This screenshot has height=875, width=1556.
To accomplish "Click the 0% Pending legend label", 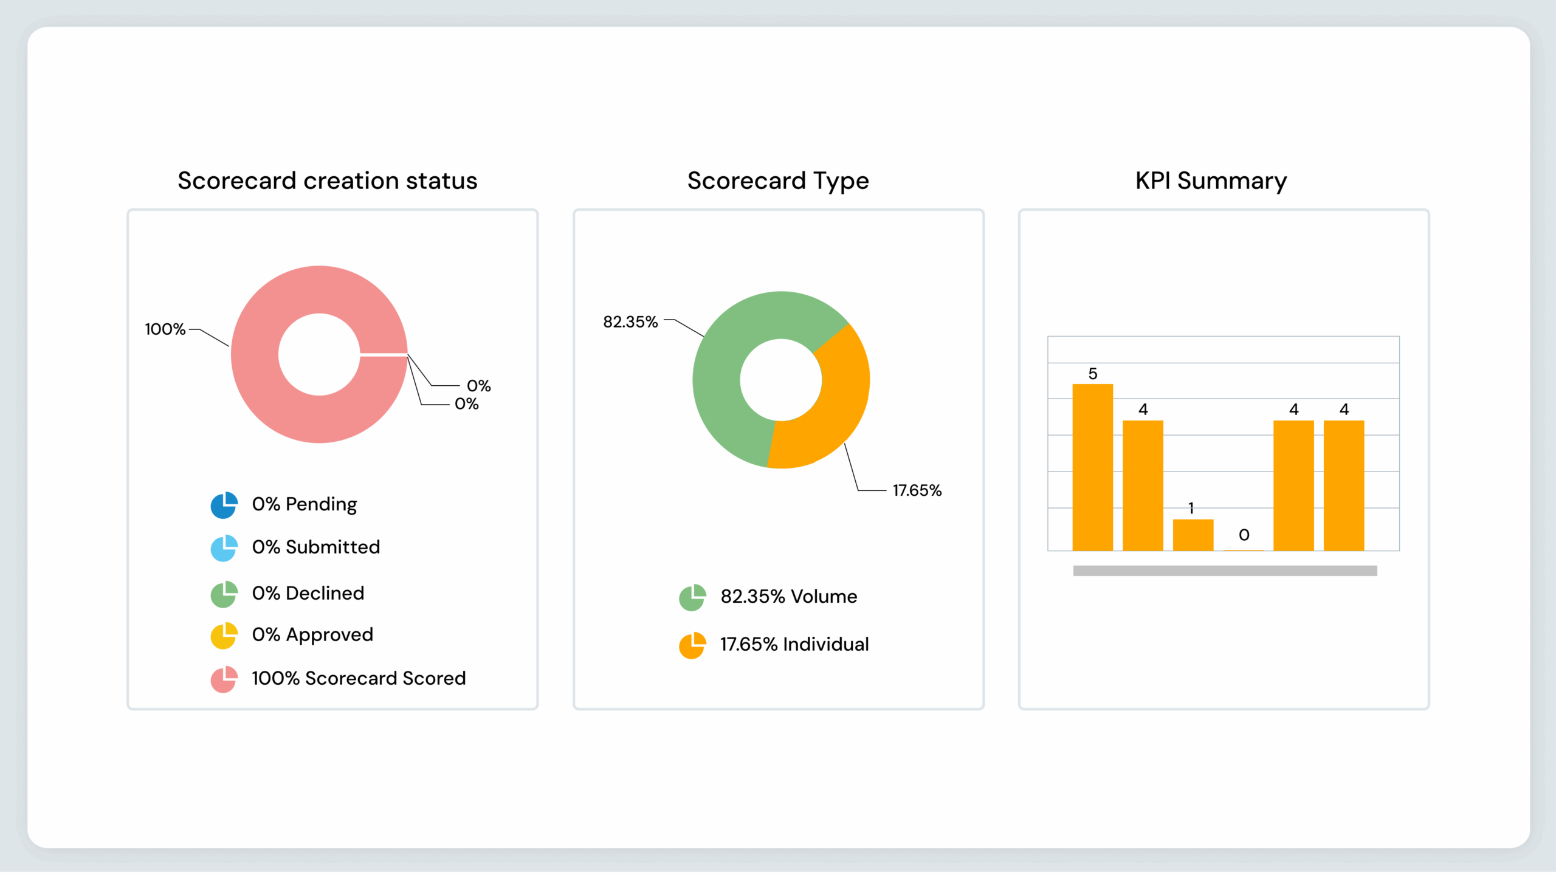I will click(x=305, y=504).
